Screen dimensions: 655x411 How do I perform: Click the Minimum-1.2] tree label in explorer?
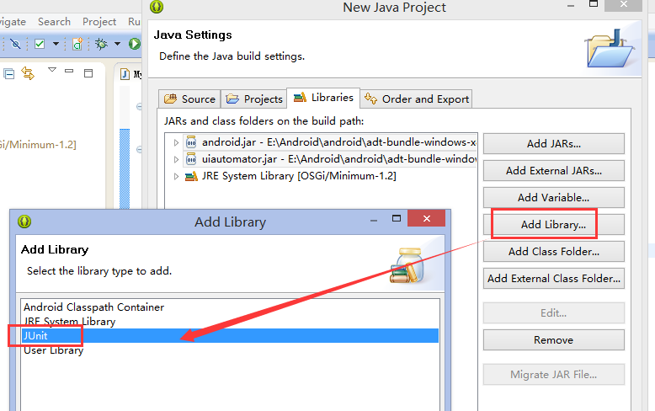click(x=38, y=145)
